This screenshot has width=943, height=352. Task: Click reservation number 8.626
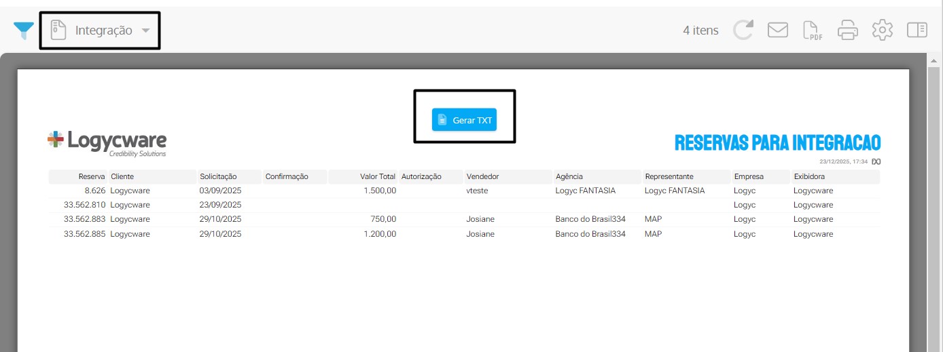tap(94, 191)
